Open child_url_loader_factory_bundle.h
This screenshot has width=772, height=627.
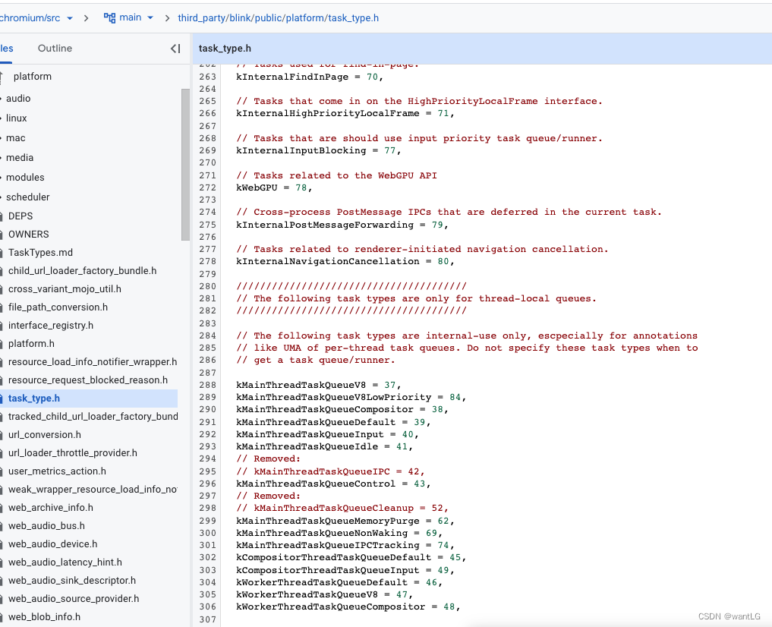click(x=82, y=271)
